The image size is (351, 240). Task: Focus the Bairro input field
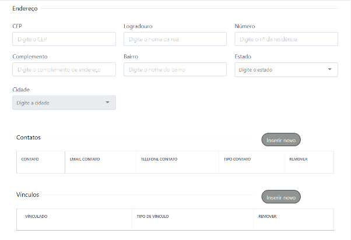(175, 69)
